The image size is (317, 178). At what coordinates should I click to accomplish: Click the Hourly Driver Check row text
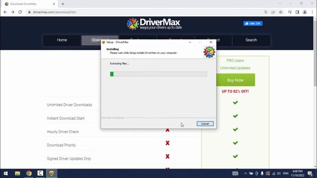coord(63,132)
